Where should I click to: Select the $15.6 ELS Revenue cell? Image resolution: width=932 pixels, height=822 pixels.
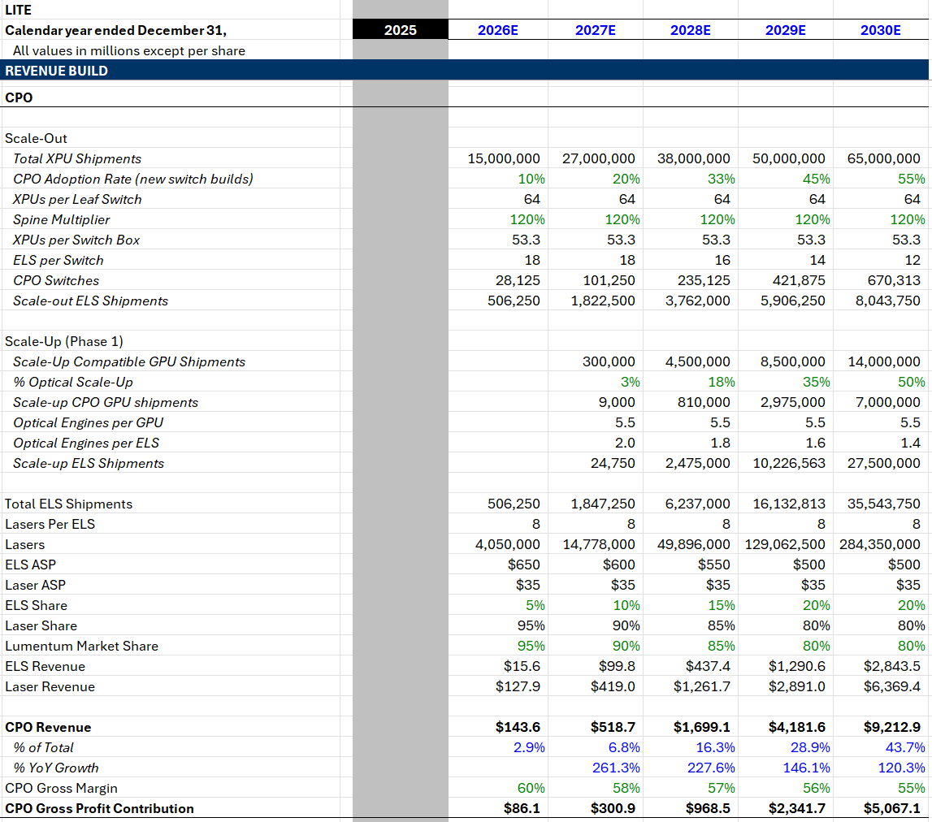pyautogui.click(x=522, y=666)
